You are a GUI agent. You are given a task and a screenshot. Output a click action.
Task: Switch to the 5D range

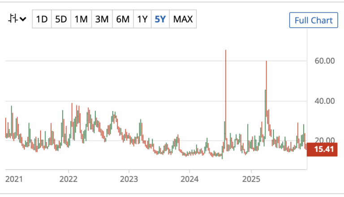61,19
